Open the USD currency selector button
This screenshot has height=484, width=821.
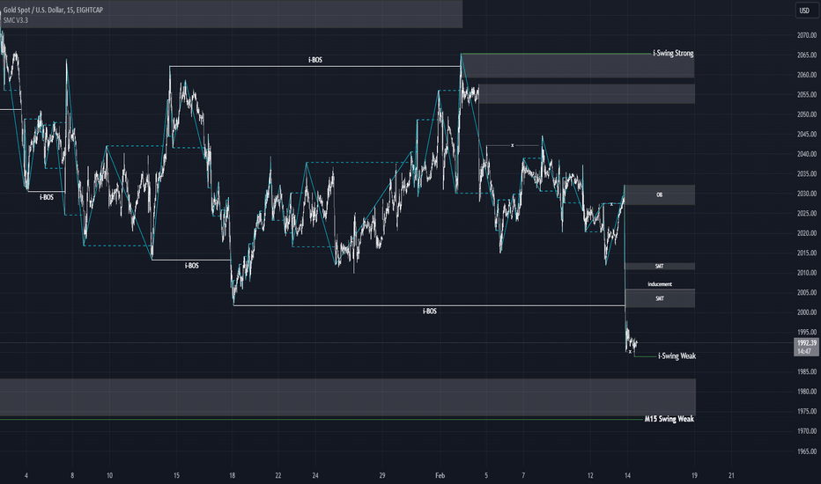804,11
